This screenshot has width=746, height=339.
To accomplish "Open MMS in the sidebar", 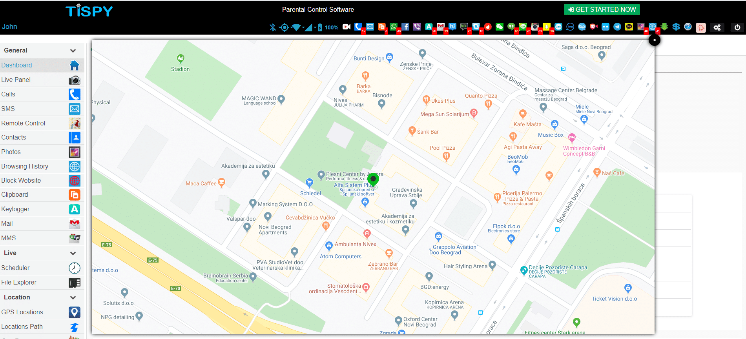I will click(42, 238).
